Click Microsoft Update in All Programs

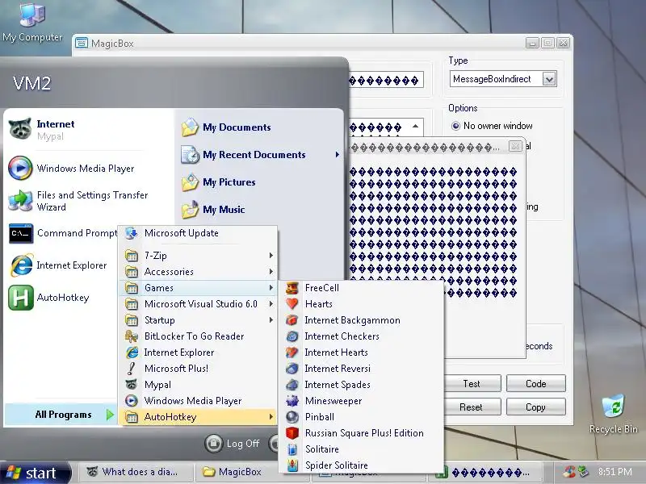click(198, 233)
